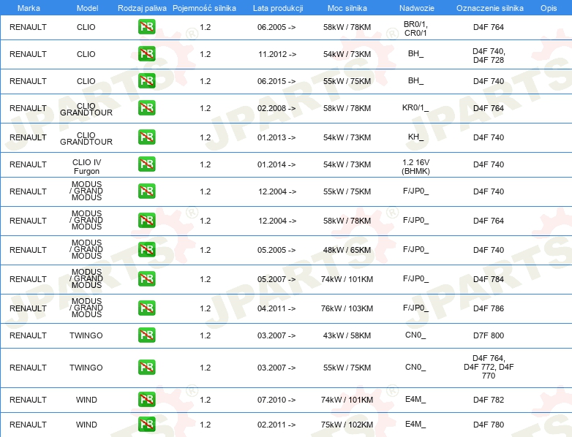Click TWINGO model in the D7F 800 row
This screenshot has width=572, height=437.
pos(86,335)
